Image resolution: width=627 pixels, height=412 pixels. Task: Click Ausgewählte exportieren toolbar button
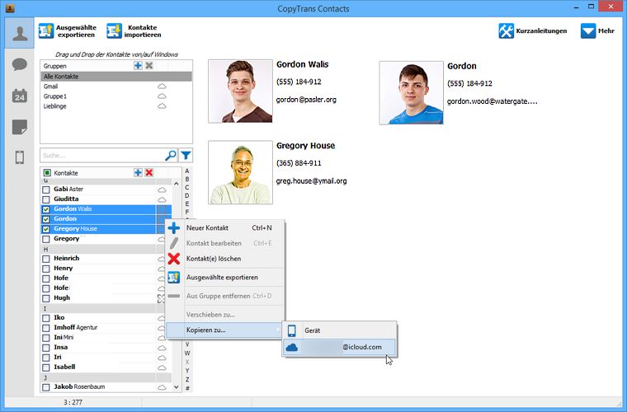(x=68, y=31)
